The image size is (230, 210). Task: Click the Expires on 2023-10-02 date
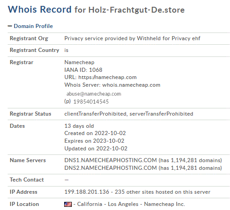tap(94, 141)
